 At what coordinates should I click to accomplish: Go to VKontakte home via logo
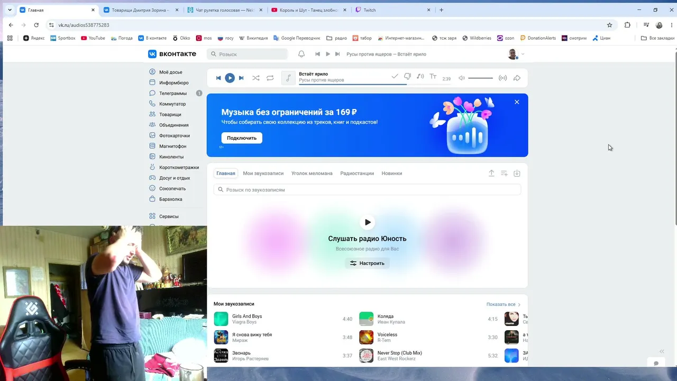click(172, 54)
